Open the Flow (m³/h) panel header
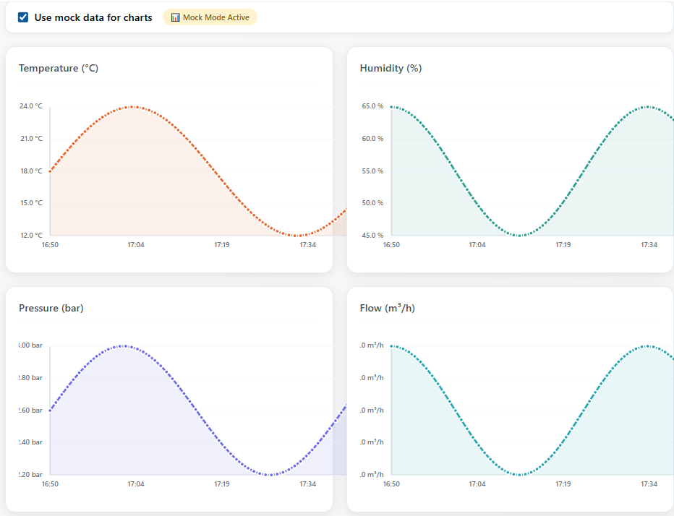Viewport: 674px width, 516px height. pos(386,307)
